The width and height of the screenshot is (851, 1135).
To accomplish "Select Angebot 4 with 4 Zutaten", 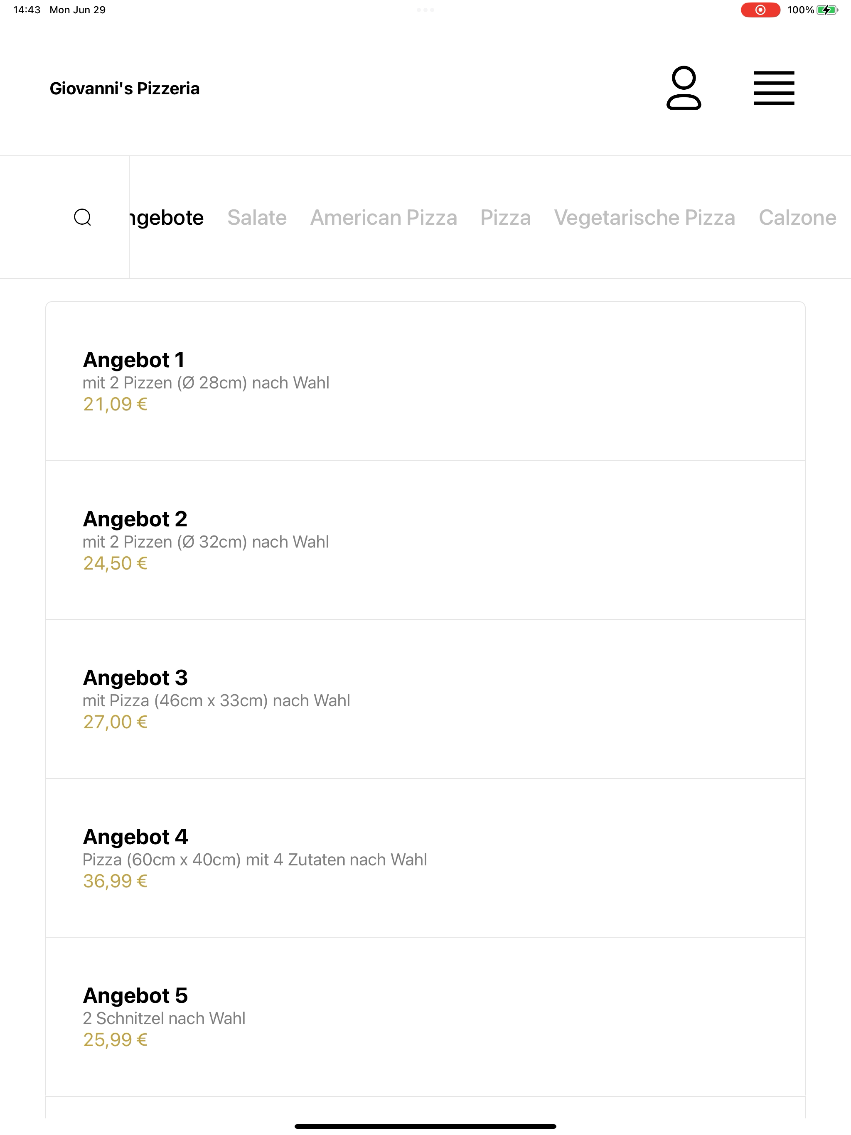I will (425, 858).
